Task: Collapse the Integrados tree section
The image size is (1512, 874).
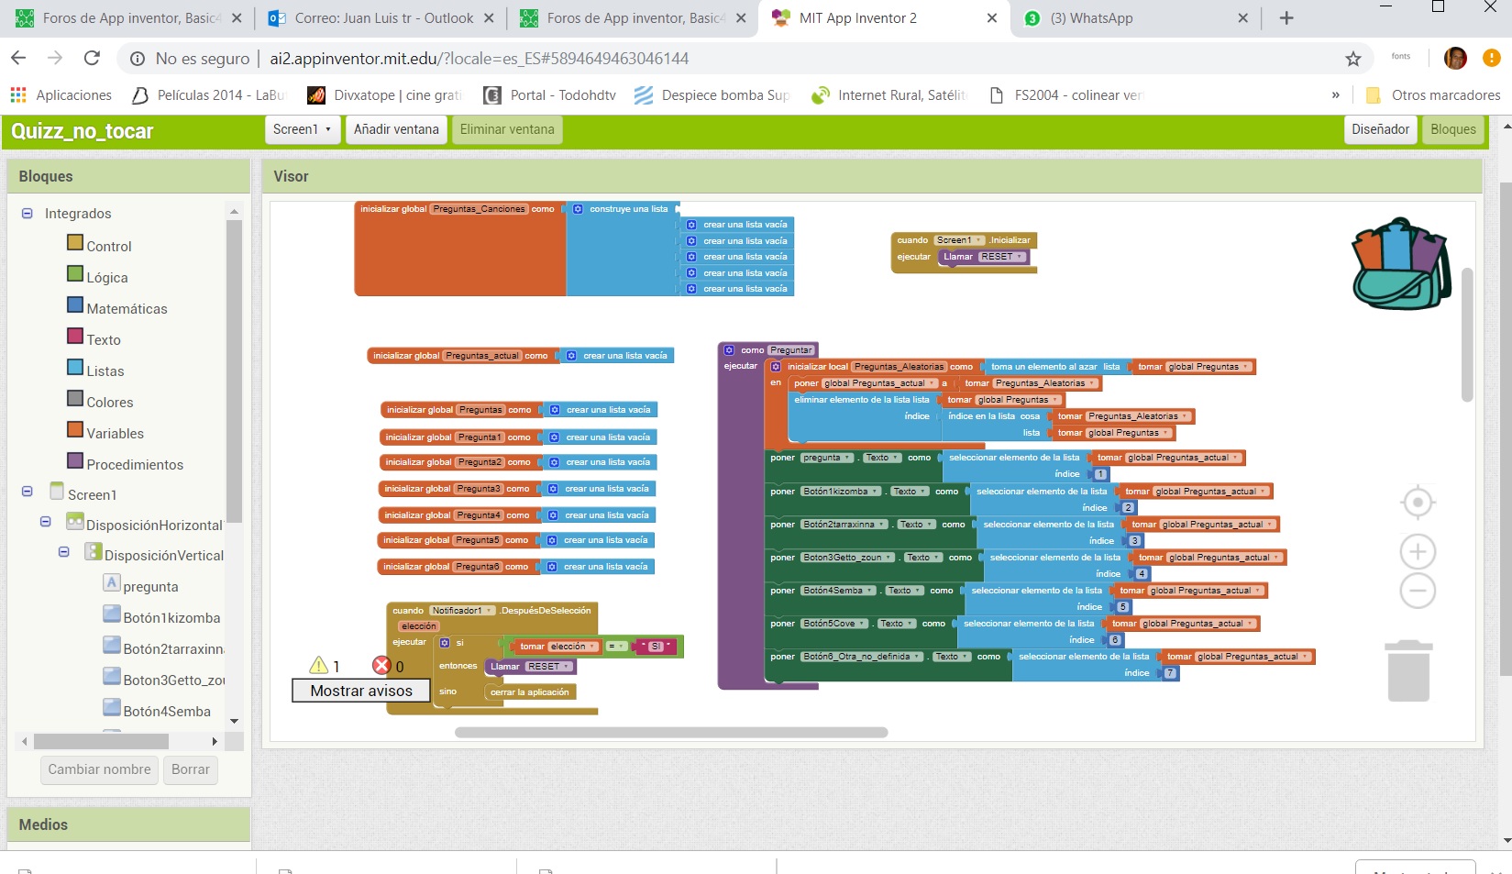Action: click(28, 214)
